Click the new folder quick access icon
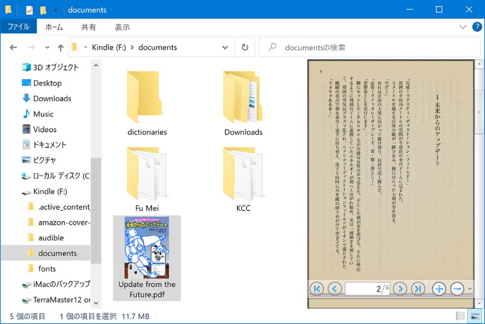Image resolution: width=485 pixels, height=324 pixels. click(x=43, y=10)
